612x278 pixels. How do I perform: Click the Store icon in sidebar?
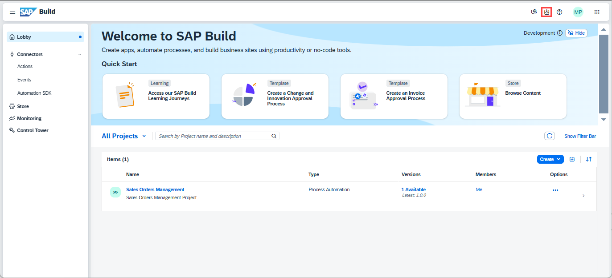coord(12,106)
